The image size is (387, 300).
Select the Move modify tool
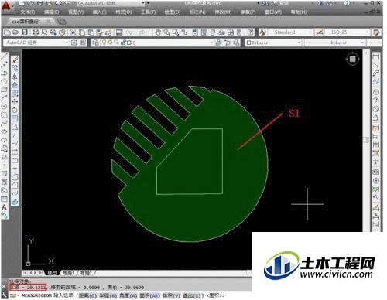coord(15,101)
